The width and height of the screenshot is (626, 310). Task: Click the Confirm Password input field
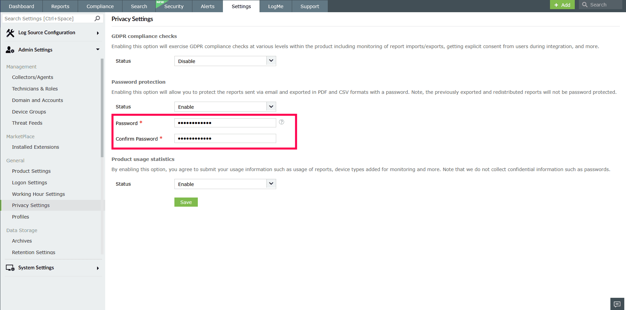225,138
